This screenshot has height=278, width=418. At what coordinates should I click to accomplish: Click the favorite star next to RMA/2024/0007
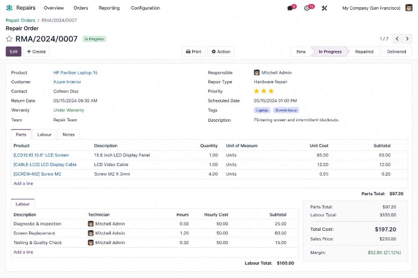[9, 39]
